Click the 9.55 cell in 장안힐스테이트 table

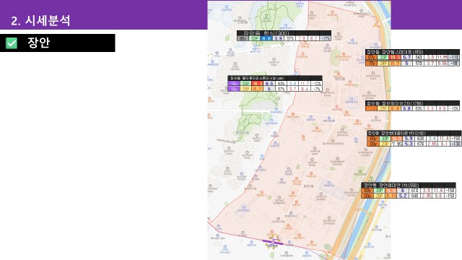[442, 64]
